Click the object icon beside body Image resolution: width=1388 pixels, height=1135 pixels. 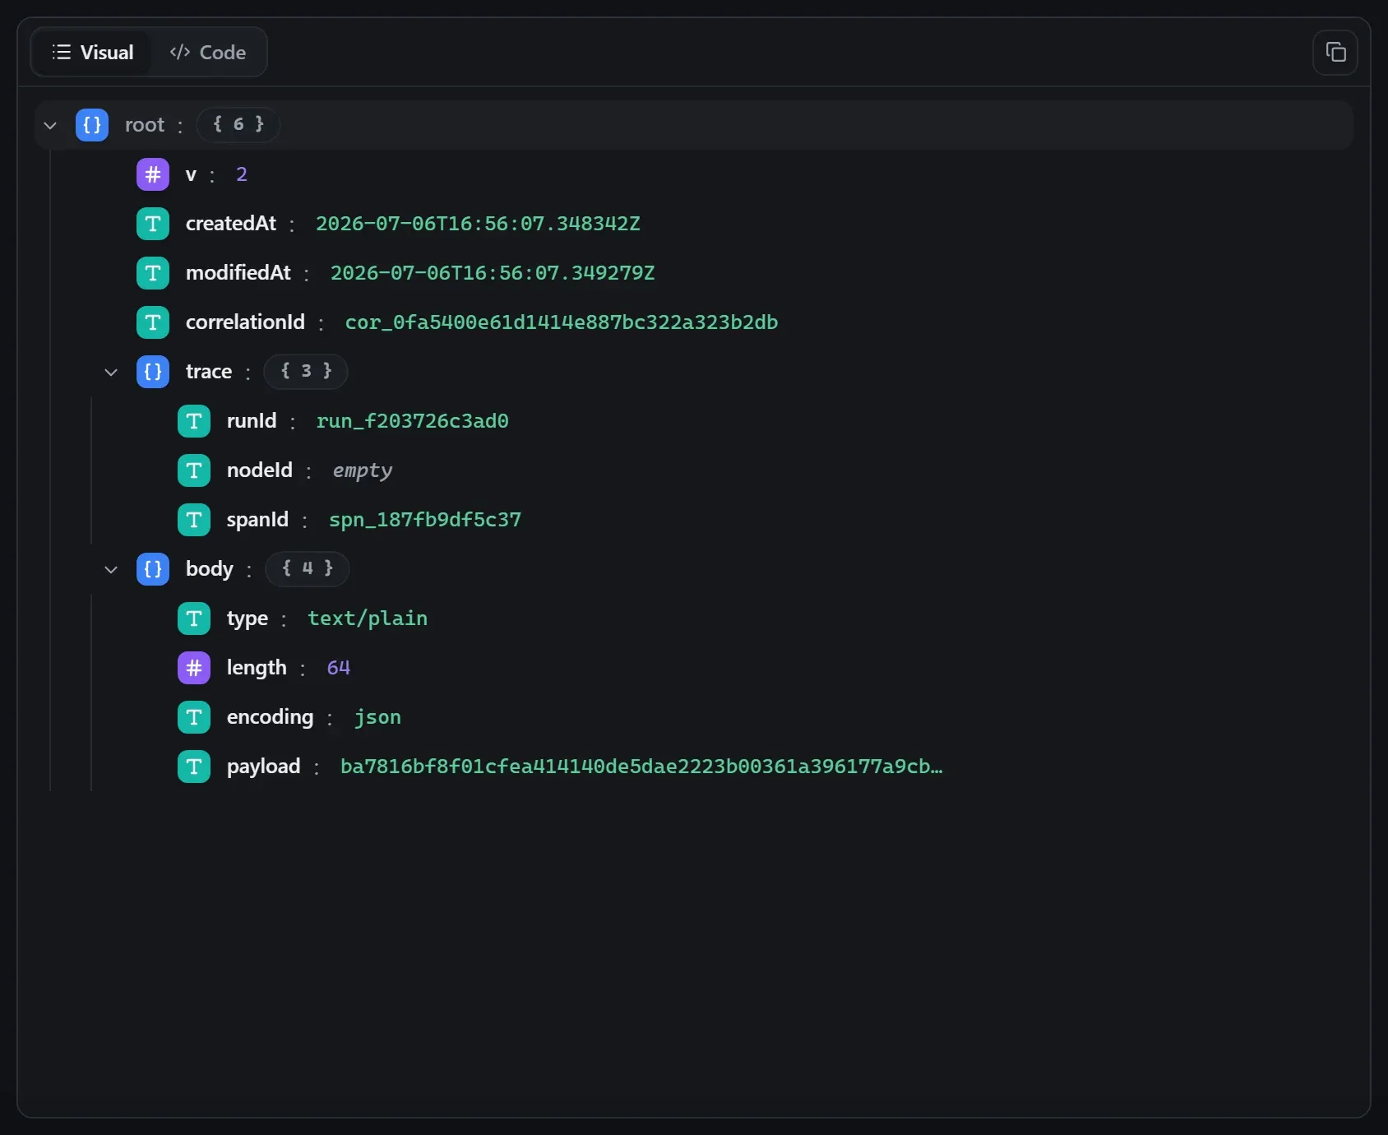(x=153, y=569)
